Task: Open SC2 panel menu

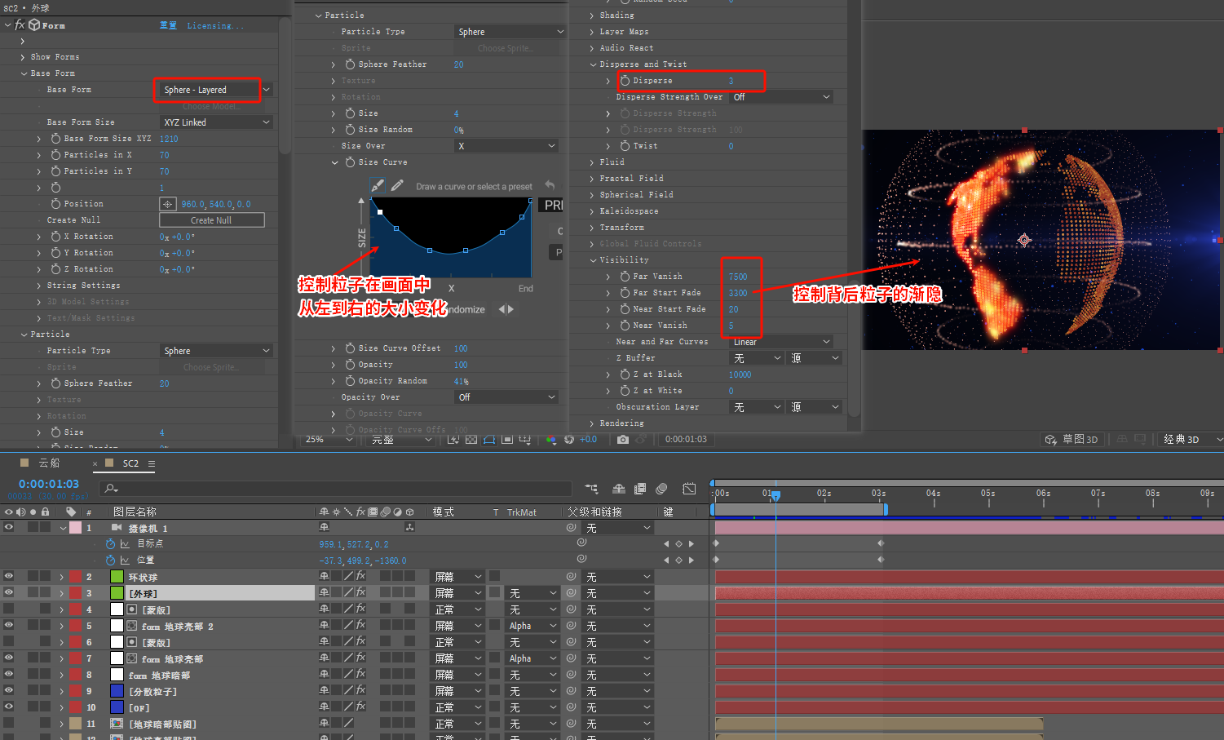Action: click(x=152, y=463)
